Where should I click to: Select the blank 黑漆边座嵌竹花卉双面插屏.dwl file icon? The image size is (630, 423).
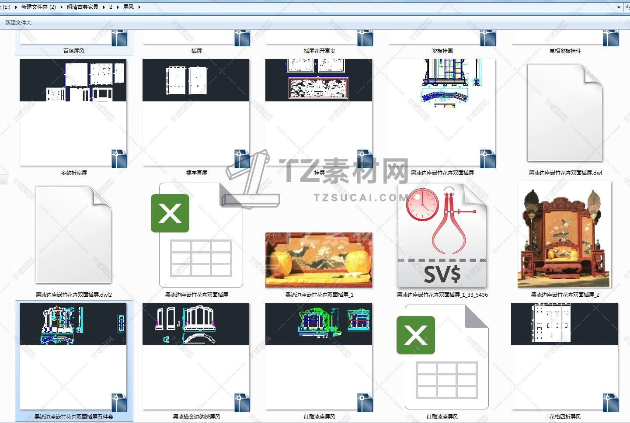[x=565, y=113]
